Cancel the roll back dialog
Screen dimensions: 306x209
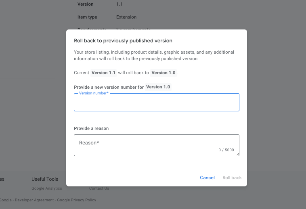tap(207, 178)
